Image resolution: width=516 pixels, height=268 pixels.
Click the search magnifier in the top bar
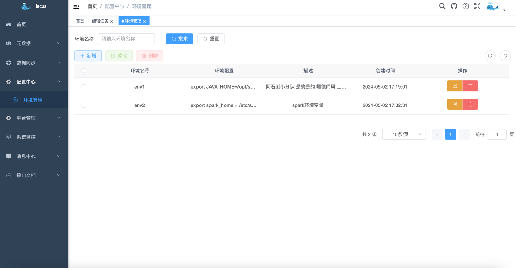(x=442, y=6)
